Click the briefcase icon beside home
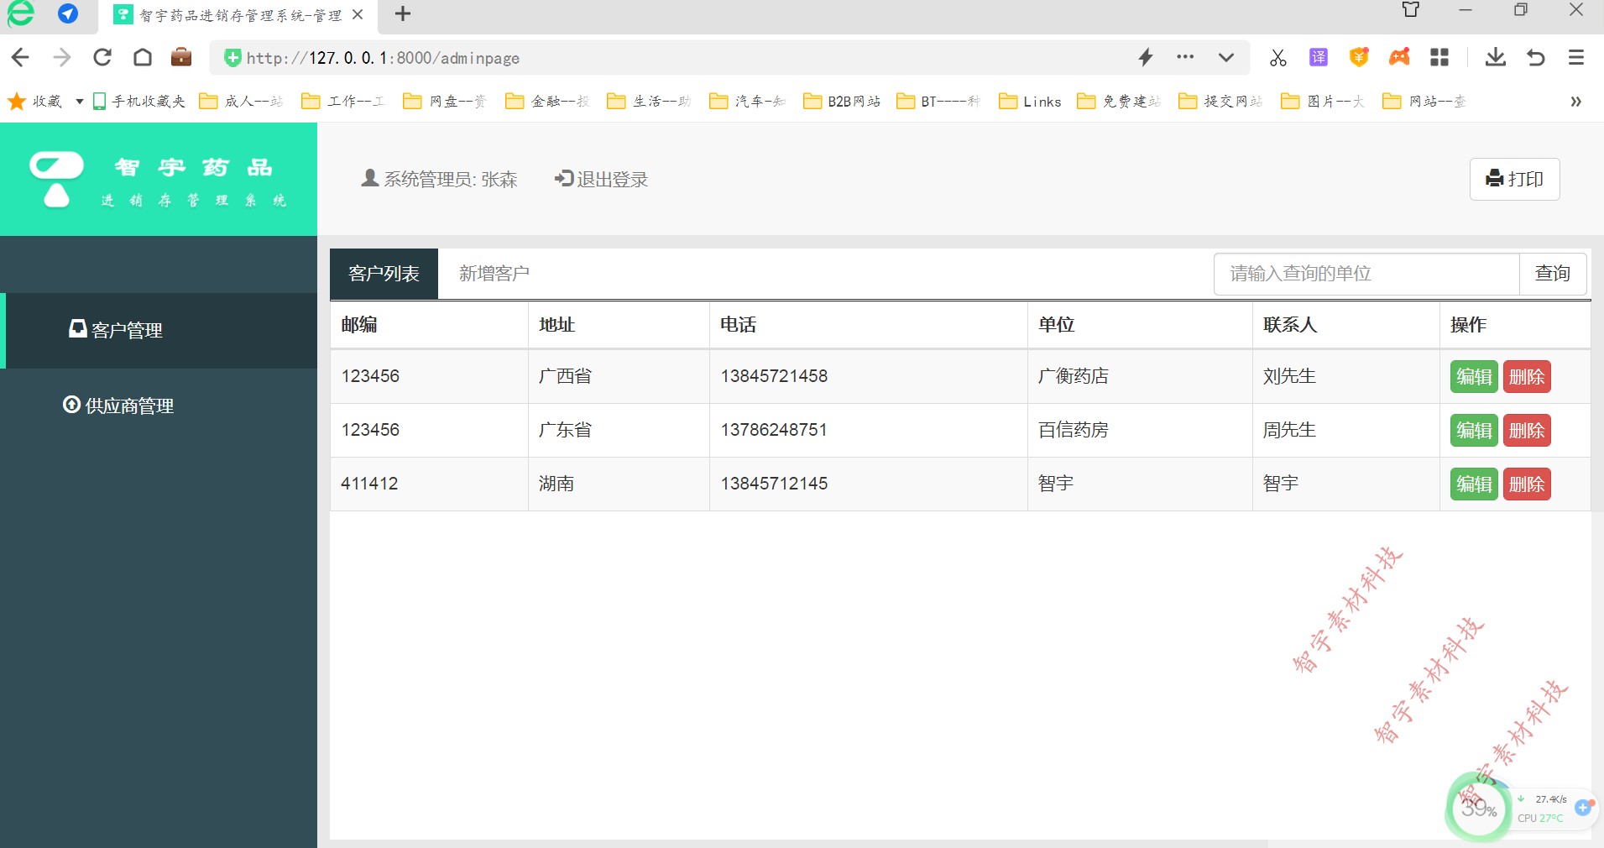 (x=181, y=57)
